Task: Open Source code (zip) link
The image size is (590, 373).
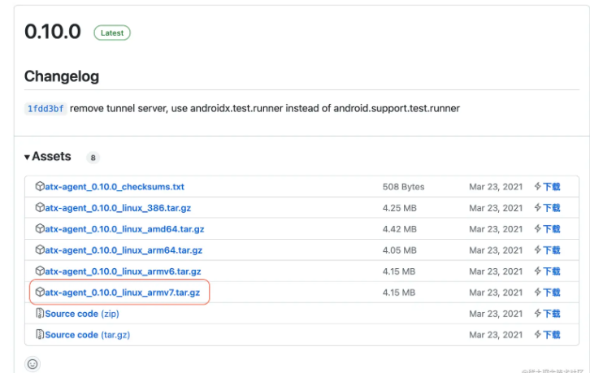Action: pyautogui.click(x=82, y=314)
